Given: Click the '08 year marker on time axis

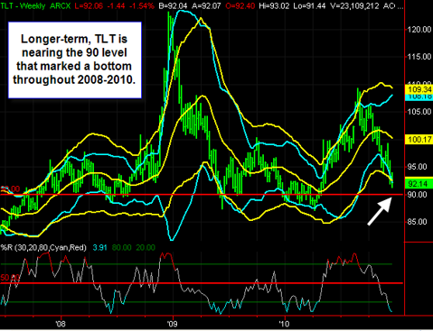Looking at the screenshot, I should [x=61, y=324].
